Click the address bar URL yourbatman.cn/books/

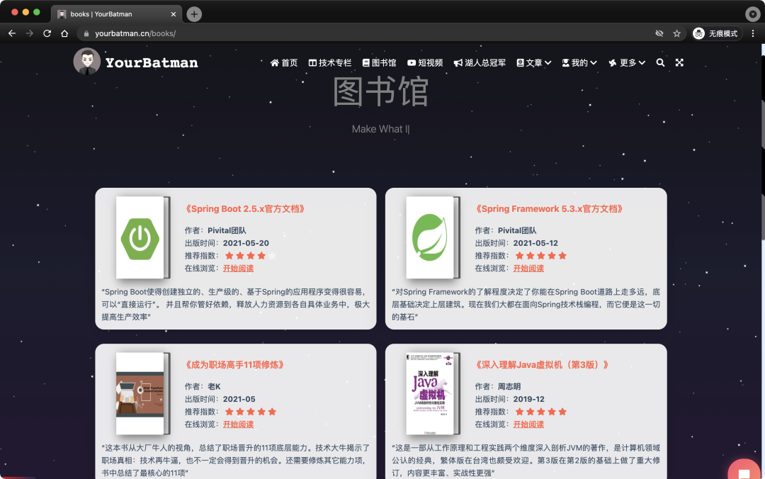135,34
